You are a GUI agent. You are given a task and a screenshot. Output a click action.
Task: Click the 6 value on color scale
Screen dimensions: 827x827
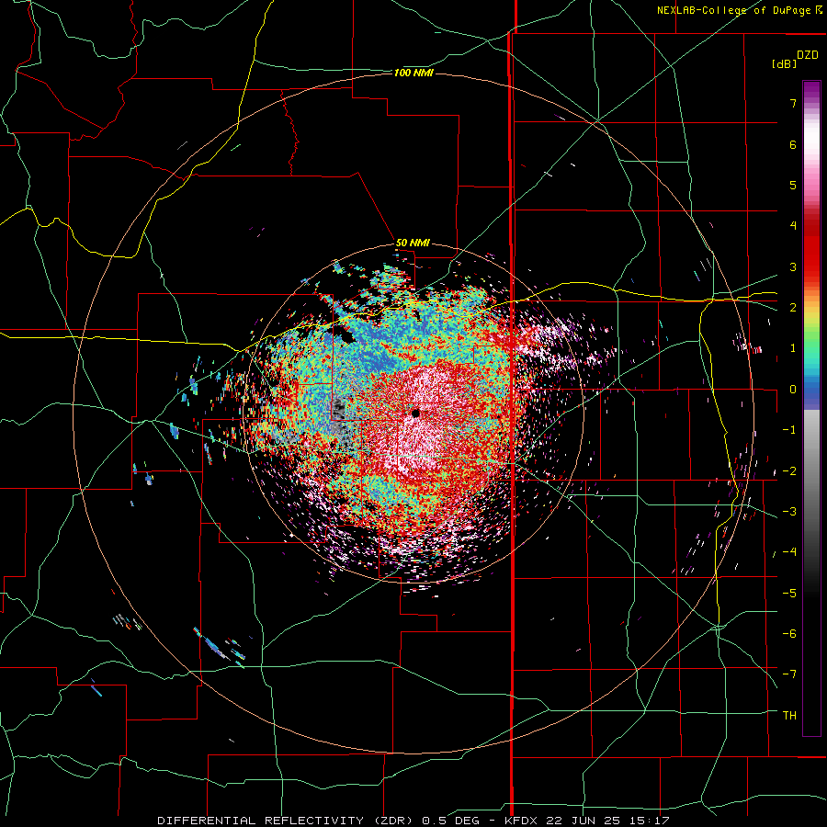pyautogui.click(x=793, y=144)
